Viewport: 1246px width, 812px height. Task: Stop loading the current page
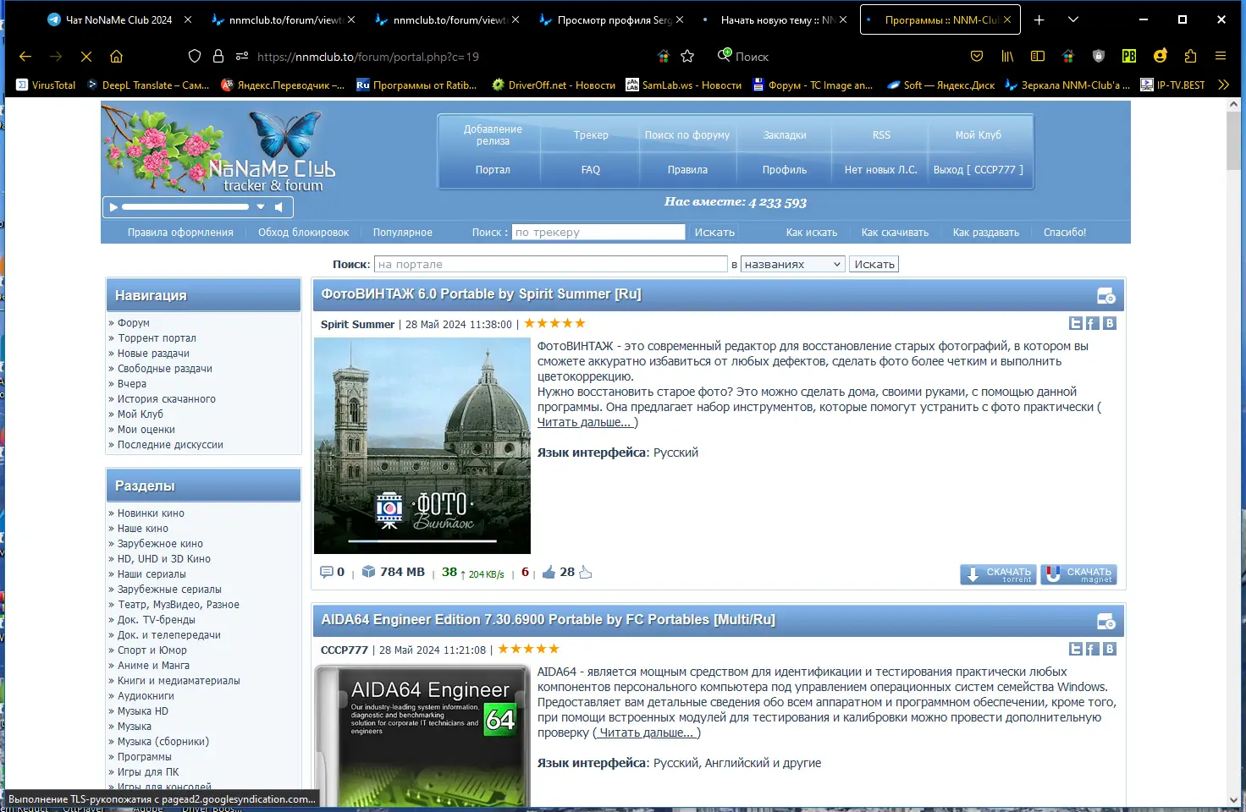pyautogui.click(x=86, y=57)
